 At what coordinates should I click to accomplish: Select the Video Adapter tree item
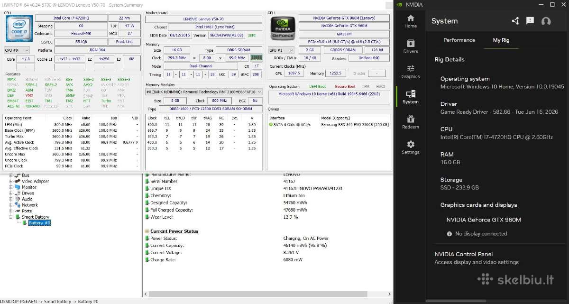[x=36, y=181]
